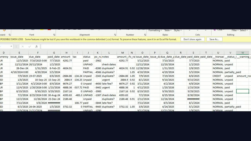
Task: Click the 'tax' header cell
Action: (77, 57)
